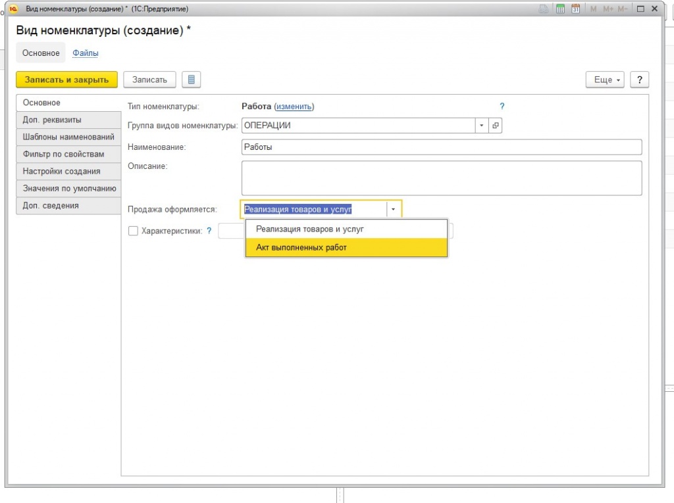
Task: Toggle the Продажа оформляется dropdown arrow
Action: (394, 210)
